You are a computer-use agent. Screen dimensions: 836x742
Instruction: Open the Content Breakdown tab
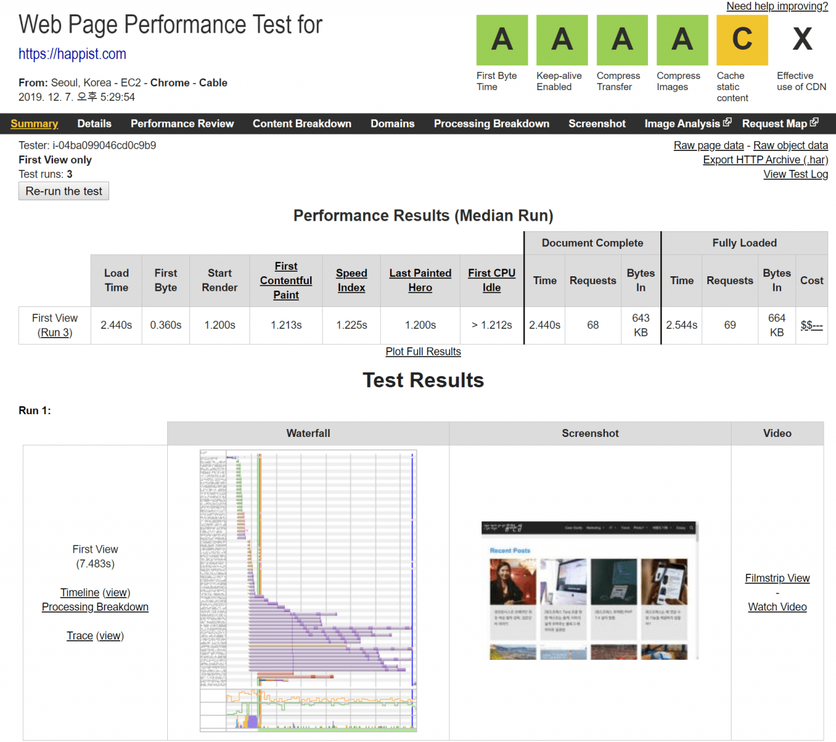[x=302, y=123]
